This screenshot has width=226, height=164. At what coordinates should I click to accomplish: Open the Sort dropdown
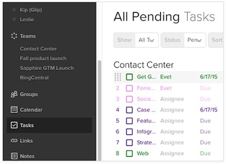(217, 40)
